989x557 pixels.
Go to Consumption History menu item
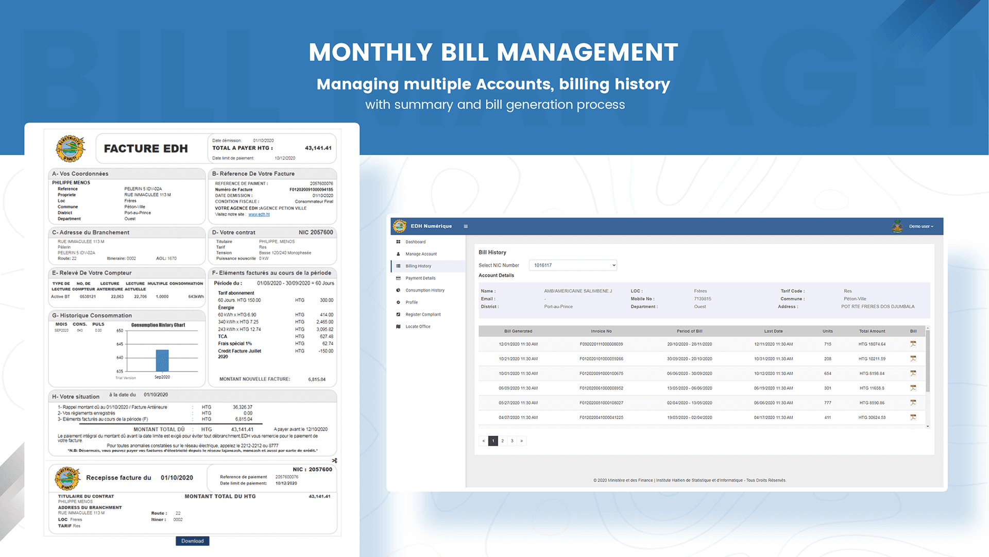click(425, 290)
